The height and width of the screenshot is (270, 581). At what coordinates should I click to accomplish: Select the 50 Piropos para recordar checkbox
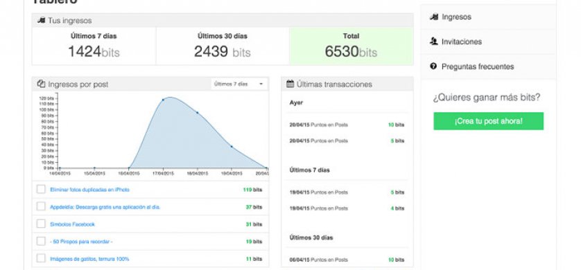(41, 241)
